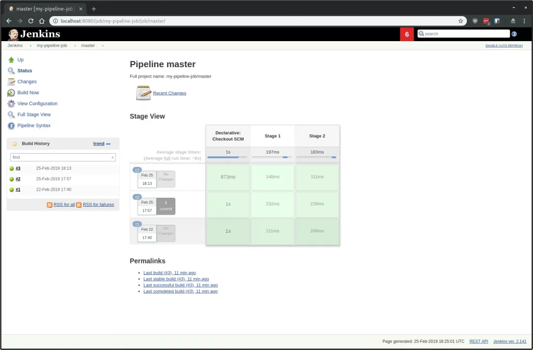
Task: Open Last stable build permalink
Action: tap(176, 279)
